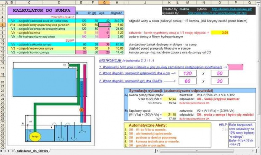Open the Kalkulator_do_SUMPa sheet tab
261x155 pixels.
point(32,151)
